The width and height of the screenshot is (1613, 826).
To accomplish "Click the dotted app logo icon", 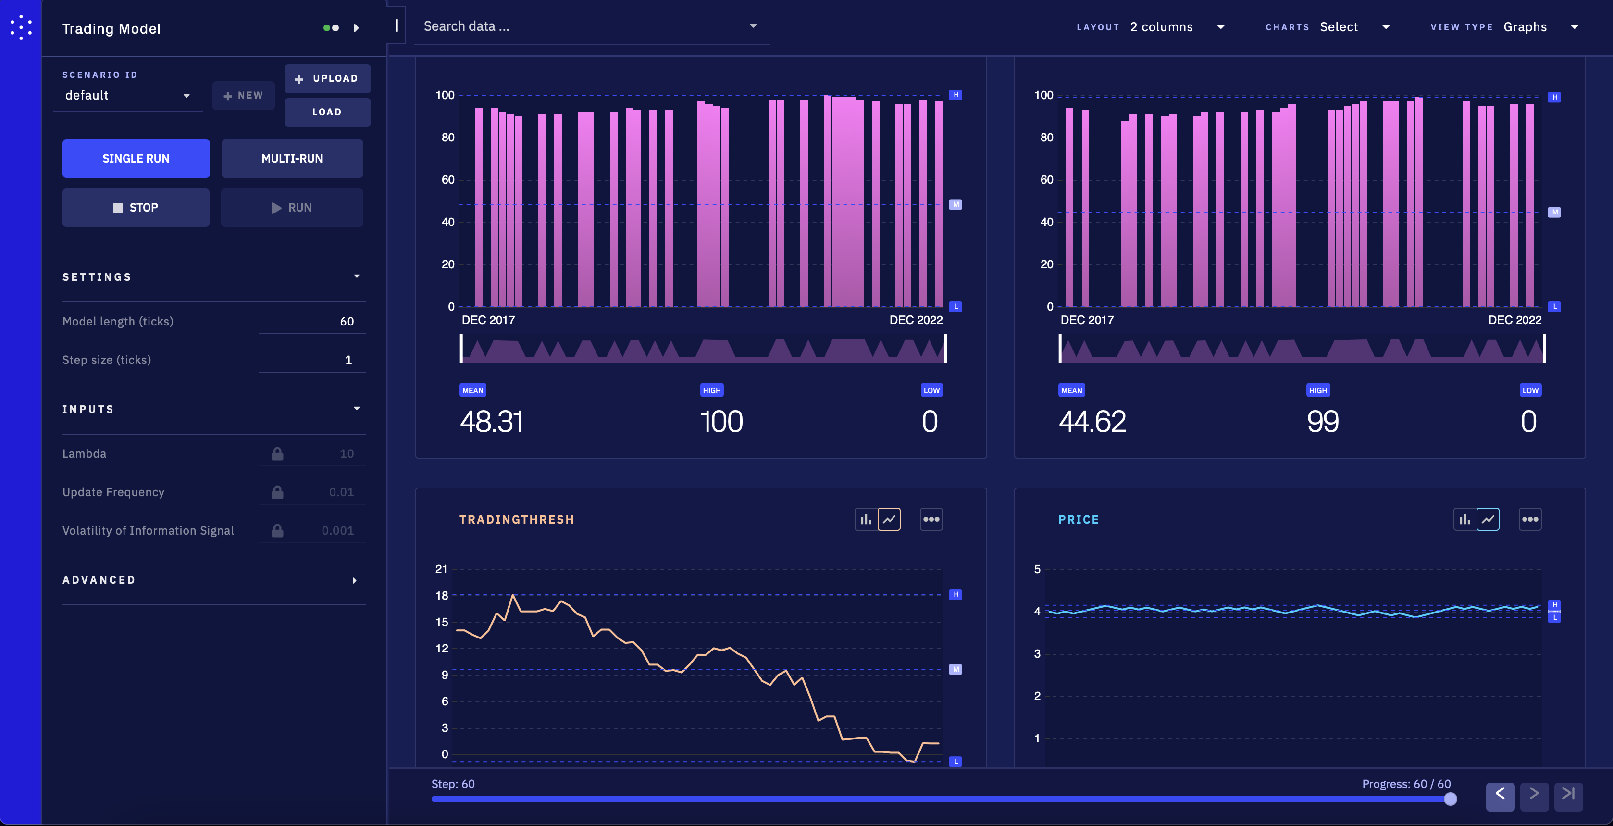I will [21, 27].
